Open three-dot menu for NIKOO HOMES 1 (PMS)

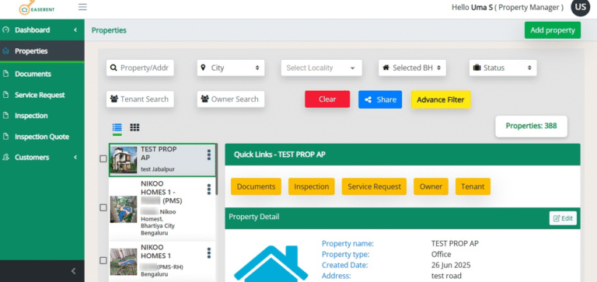(x=208, y=189)
